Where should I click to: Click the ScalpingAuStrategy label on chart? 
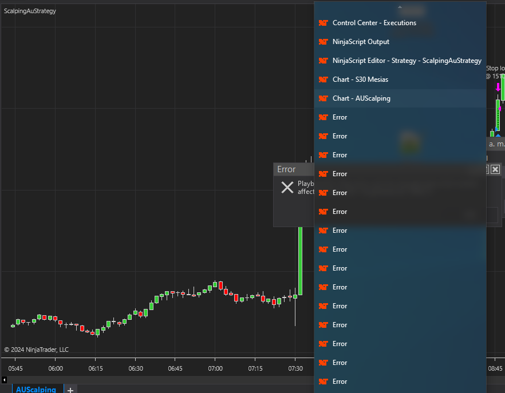coord(30,11)
